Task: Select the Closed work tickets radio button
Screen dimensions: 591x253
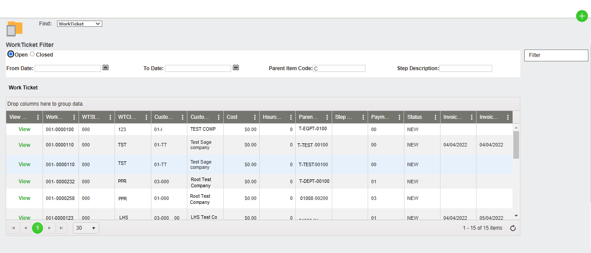Action: pos(32,54)
